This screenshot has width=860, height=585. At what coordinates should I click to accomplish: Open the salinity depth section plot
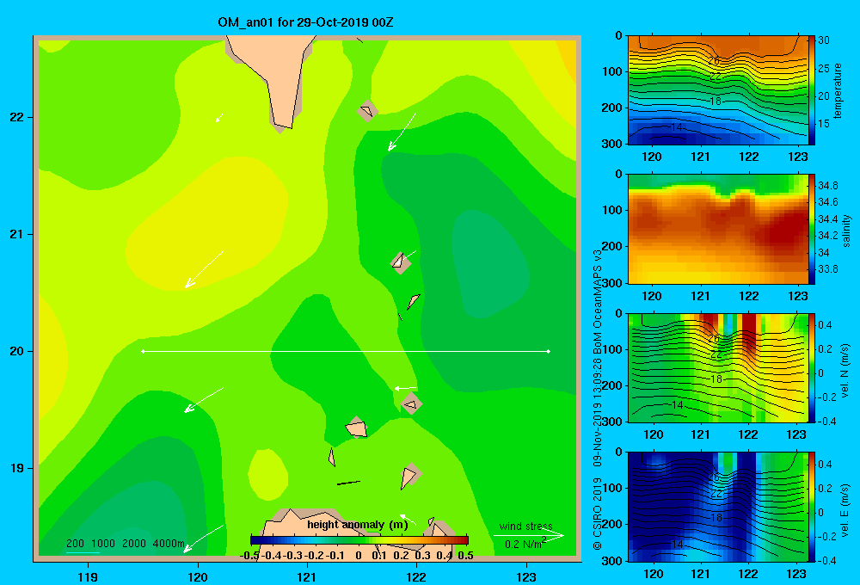(x=717, y=229)
